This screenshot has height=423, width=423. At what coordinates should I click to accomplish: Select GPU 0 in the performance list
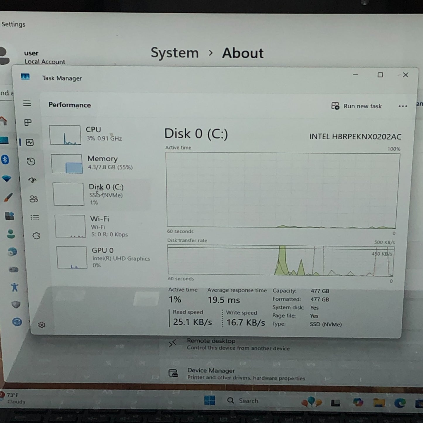(x=104, y=258)
